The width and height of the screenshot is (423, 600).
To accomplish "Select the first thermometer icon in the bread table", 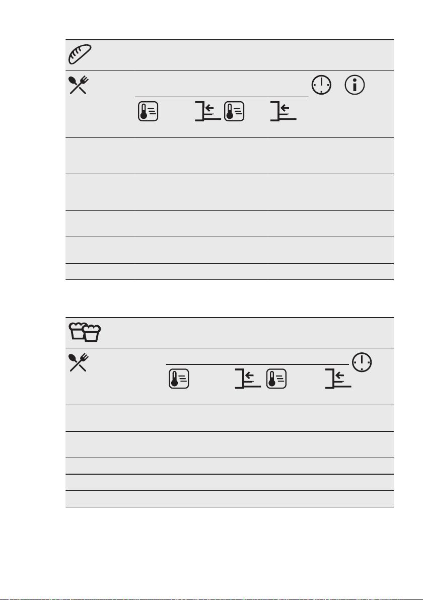I will point(148,111).
